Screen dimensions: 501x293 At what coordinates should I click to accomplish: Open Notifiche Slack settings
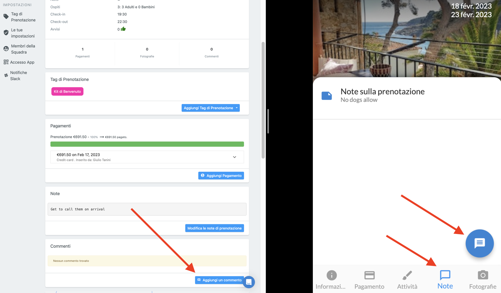pyautogui.click(x=18, y=76)
